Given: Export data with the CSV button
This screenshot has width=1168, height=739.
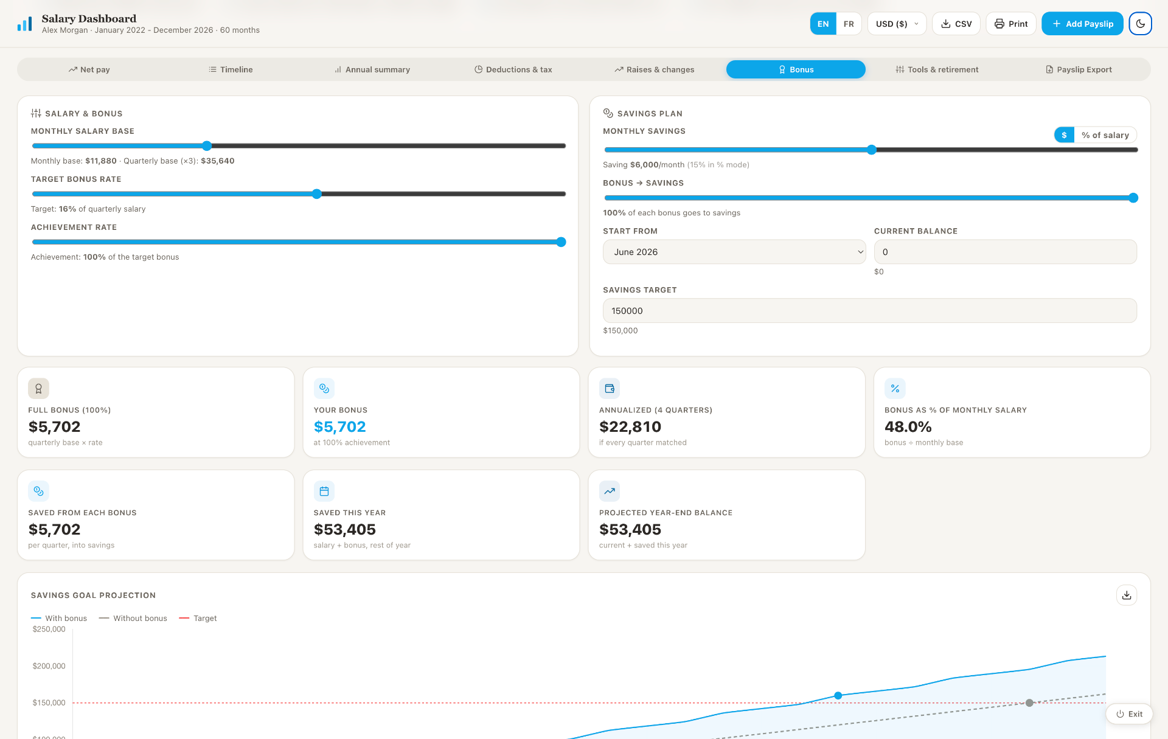Looking at the screenshot, I should (x=956, y=24).
